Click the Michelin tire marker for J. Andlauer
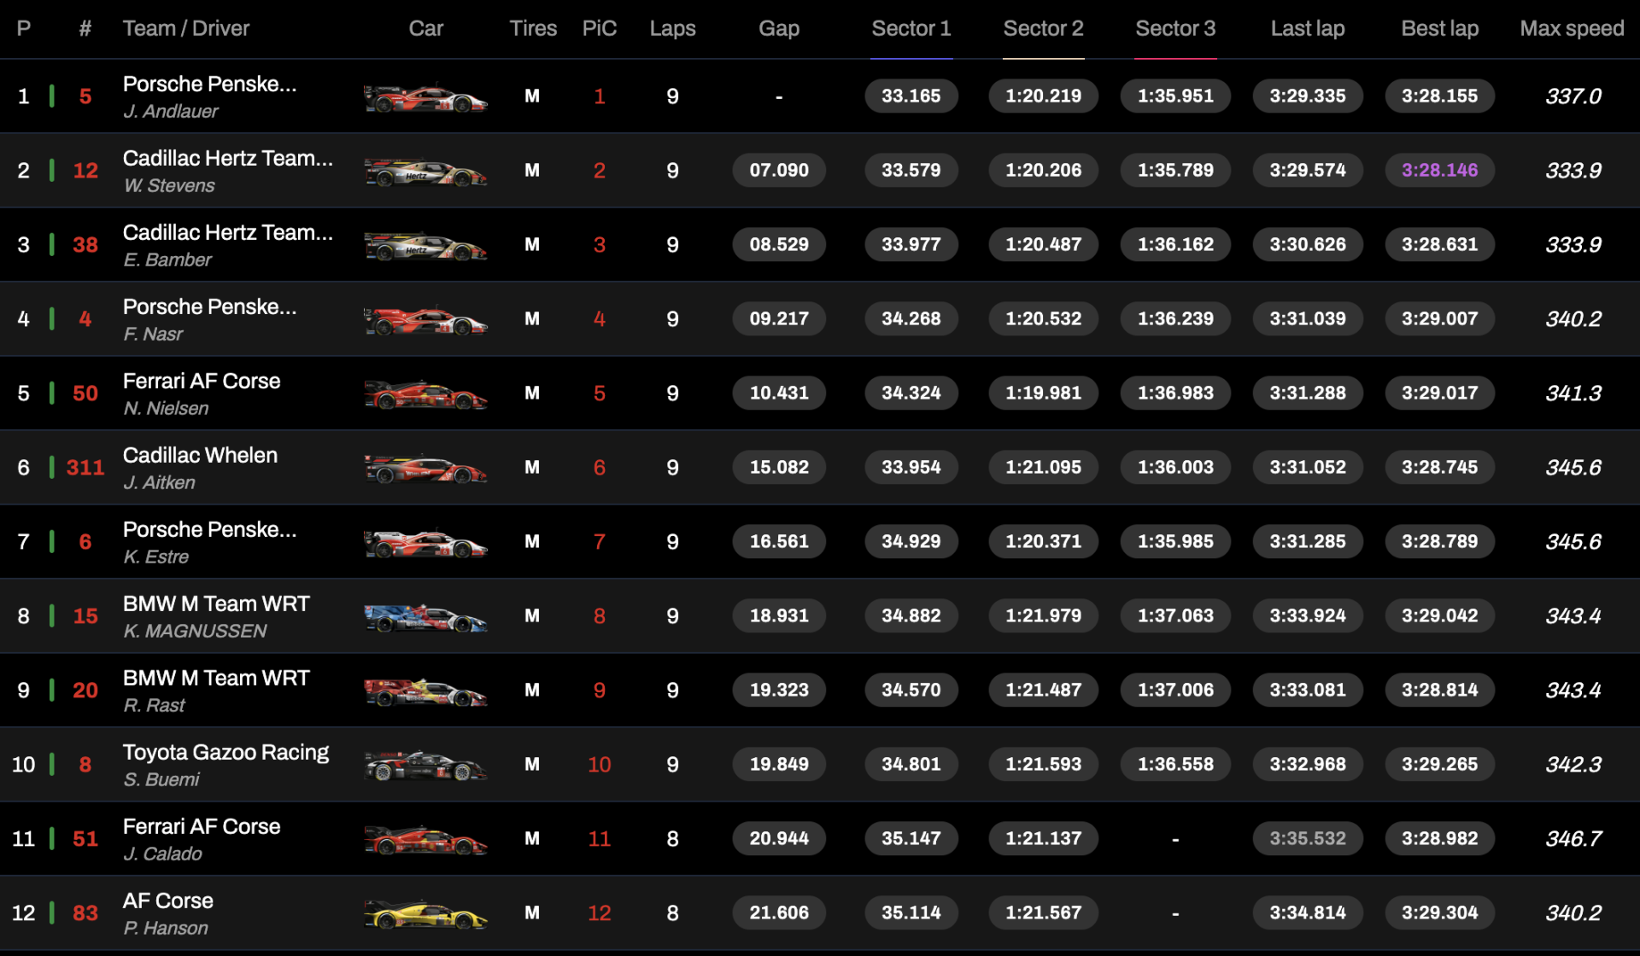The width and height of the screenshot is (1640, 956). (532, 96)
